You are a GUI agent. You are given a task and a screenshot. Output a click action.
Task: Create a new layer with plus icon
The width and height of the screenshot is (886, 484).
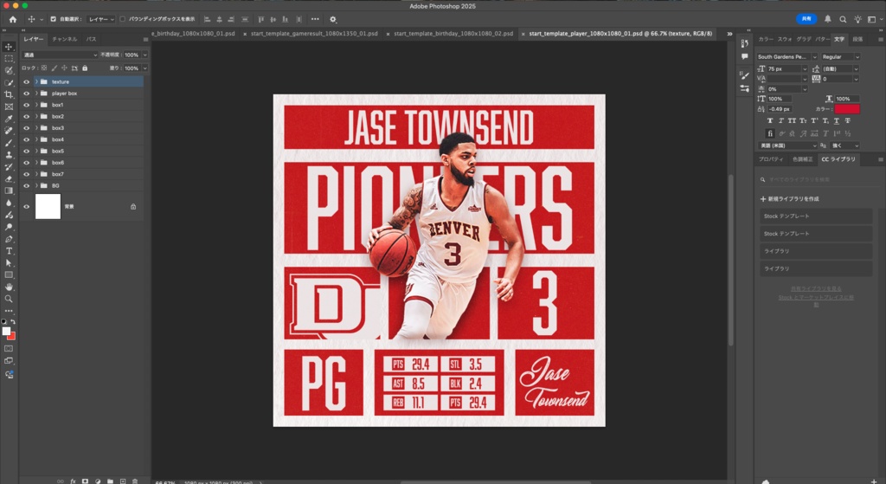[x=123, y=481]
